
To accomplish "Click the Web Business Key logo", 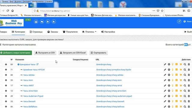I will 12,22.
